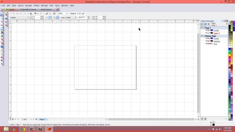The image size is (235, 132).
Task: Toggle visibility eye of Layer 1
Action: tap(206, 33)
